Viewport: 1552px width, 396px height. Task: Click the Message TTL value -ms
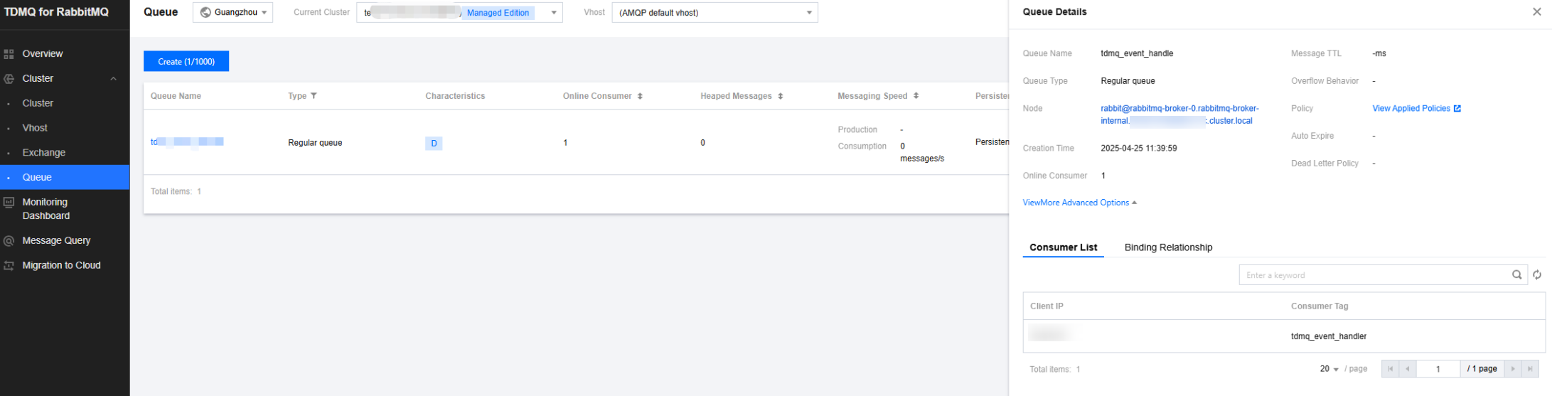1379,53
